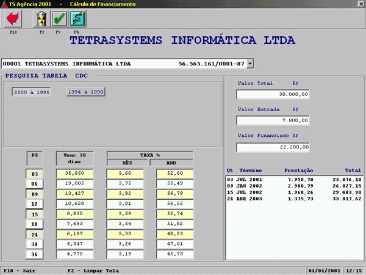366x275 pixels.
Task: Click the Valor Entrada field 7.800,00
Action: tap(273, 120)
